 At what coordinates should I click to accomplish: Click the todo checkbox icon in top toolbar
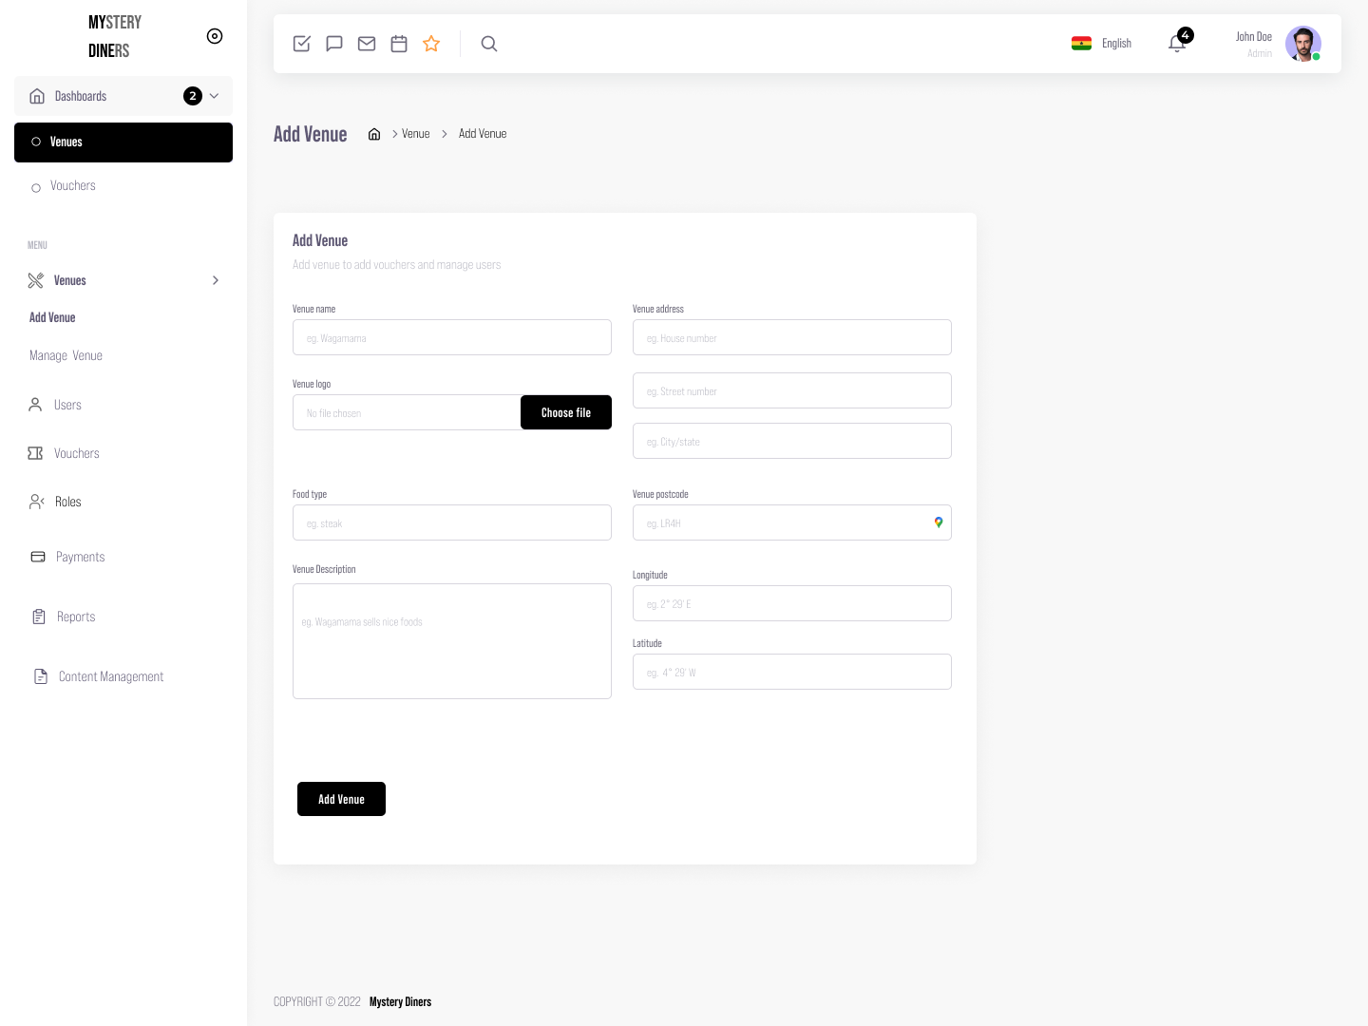pos(302,44)
